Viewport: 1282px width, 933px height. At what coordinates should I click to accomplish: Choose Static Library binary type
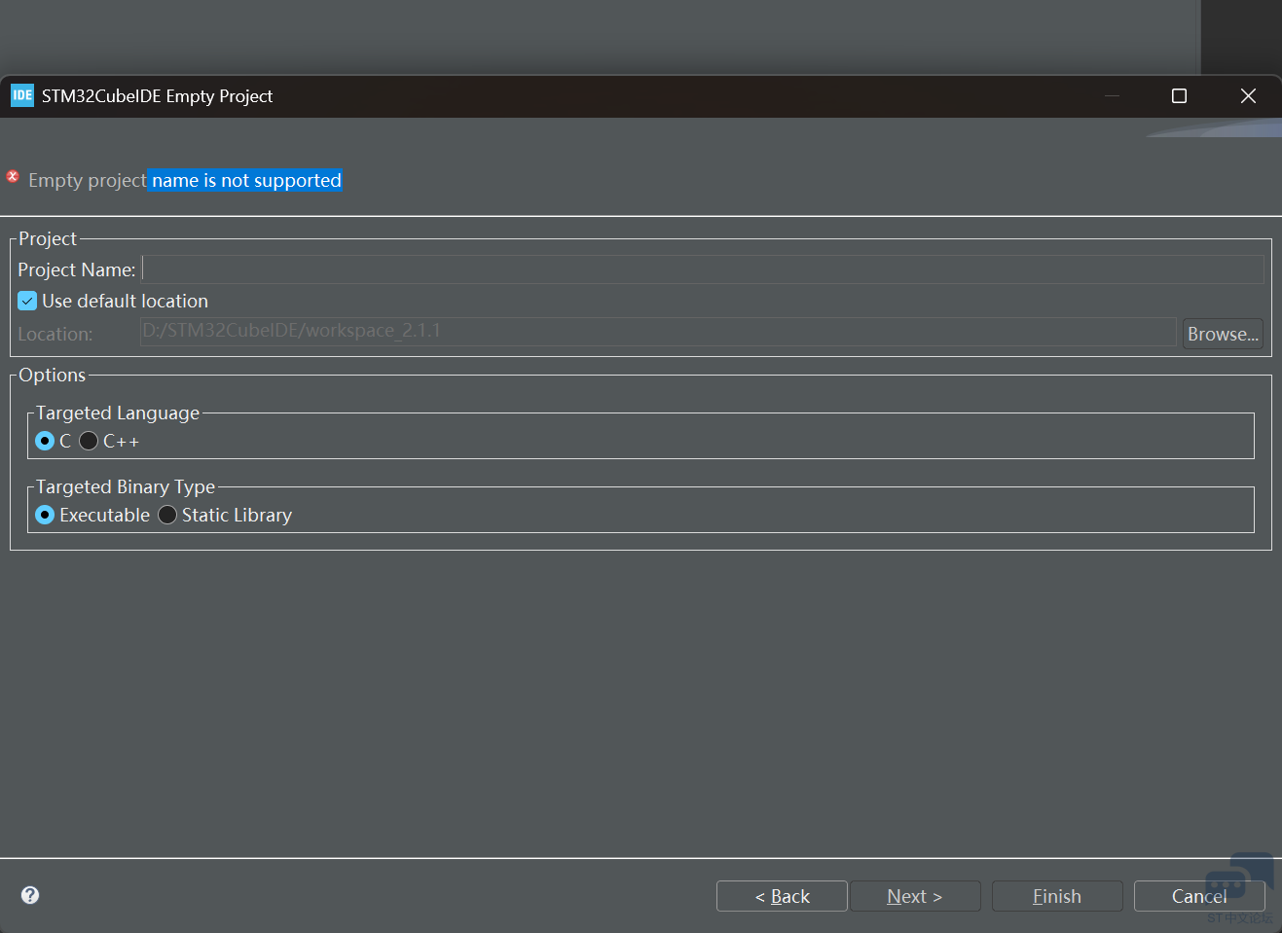(x=167, y=515)
